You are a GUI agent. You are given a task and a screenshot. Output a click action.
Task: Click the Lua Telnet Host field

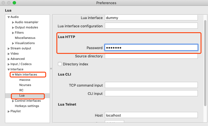(x=151, y=115)
